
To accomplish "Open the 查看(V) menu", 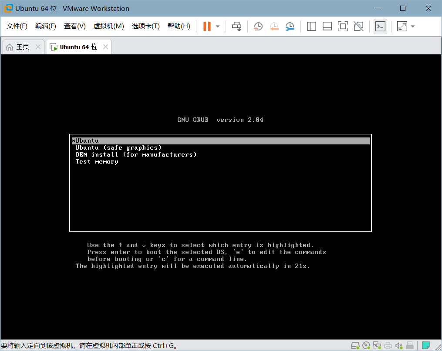I will point(75,26).
